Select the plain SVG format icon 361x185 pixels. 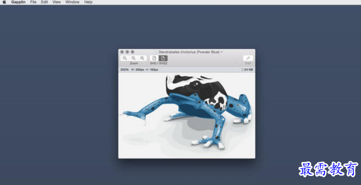154,58
